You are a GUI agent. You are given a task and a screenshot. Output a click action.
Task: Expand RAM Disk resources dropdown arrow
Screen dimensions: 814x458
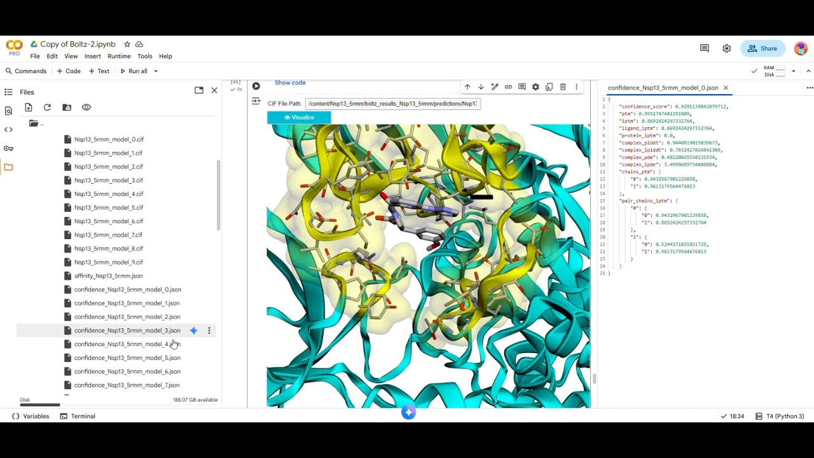coord(794,71)
